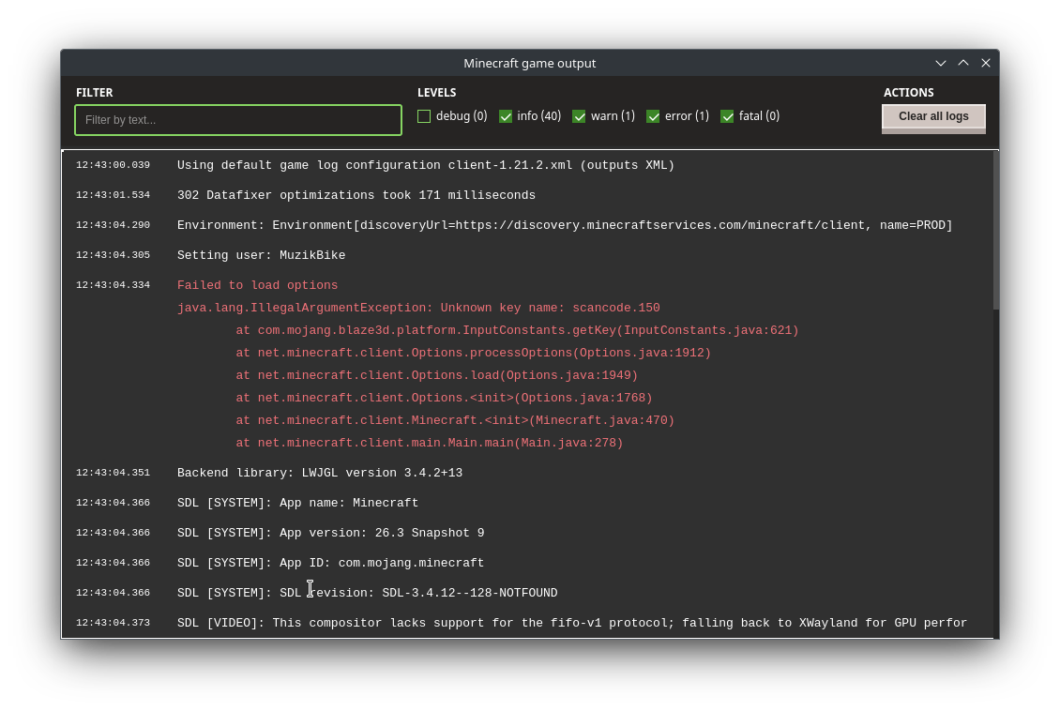The height and width of the screenshot is (711, 1060).
Task: Select the 'App name: Minecraft' log line
Action: (297, 503)
